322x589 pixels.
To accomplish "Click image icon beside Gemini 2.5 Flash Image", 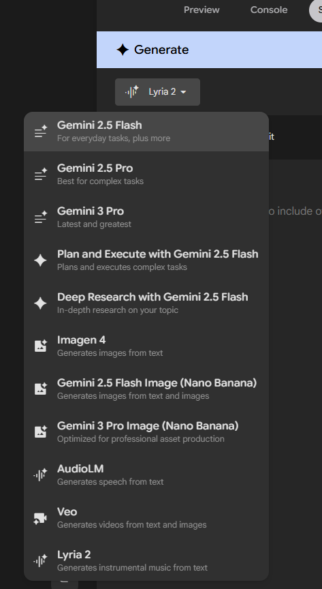I will (41, 389).
